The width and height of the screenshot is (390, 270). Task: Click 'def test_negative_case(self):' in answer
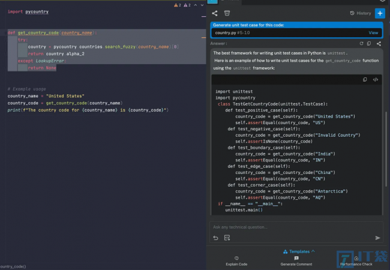(x=263, y=129)
